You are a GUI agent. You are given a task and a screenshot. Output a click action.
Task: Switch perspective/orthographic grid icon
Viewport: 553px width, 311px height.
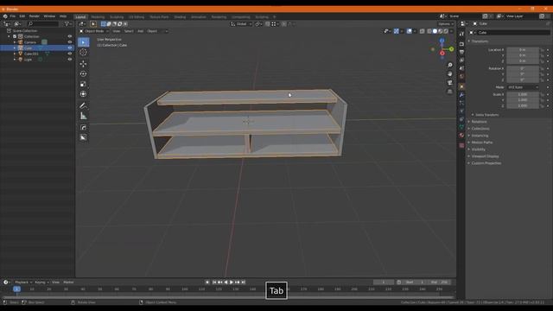pyautogui.click(x=449, y=92)
